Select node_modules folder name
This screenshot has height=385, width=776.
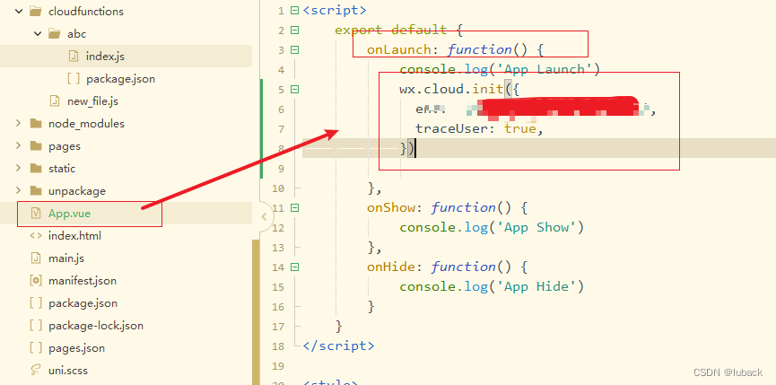pyautogui.click(x=86, y=124)
